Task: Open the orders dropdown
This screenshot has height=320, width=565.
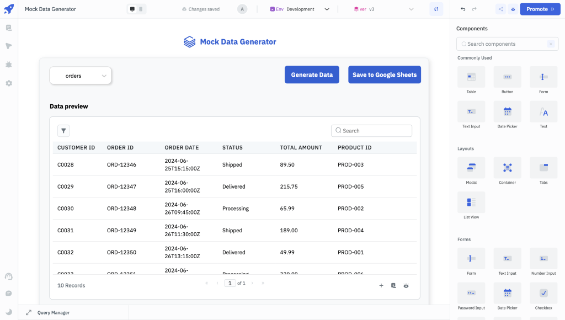Action: coord(80,74)
